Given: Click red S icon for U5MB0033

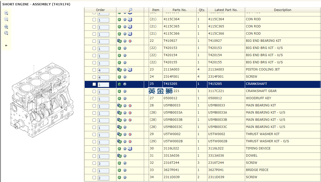Looking at the screenshot, I should tap(130, 106).
